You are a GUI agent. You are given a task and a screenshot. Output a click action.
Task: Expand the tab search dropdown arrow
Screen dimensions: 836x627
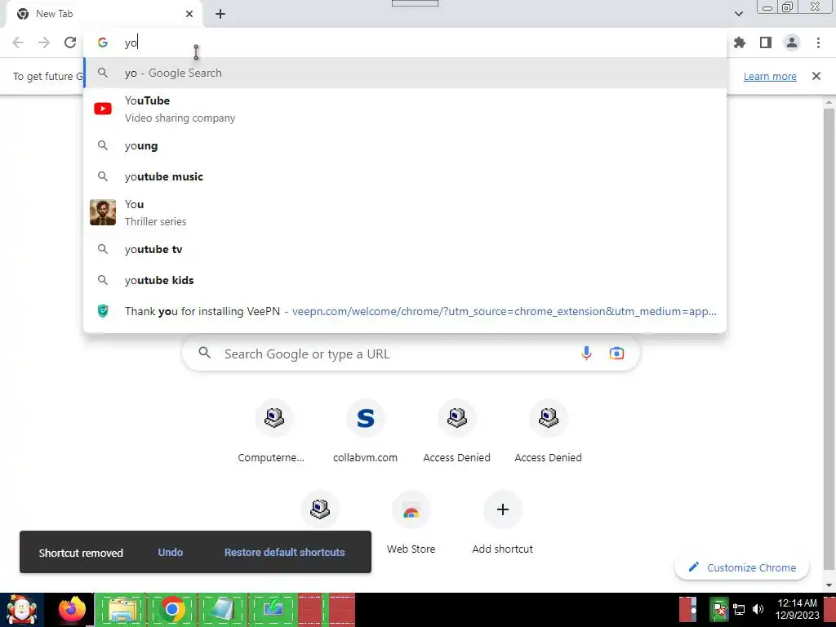738,13
